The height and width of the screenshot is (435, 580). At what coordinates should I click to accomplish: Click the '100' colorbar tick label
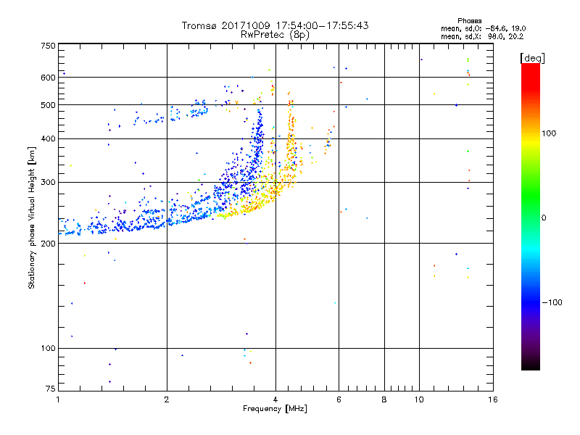click(x=549, y=133)
